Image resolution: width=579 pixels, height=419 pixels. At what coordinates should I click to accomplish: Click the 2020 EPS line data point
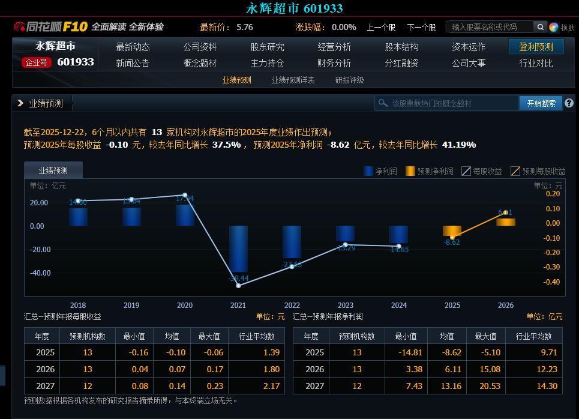pyautogui.click(x=185, y=194)
